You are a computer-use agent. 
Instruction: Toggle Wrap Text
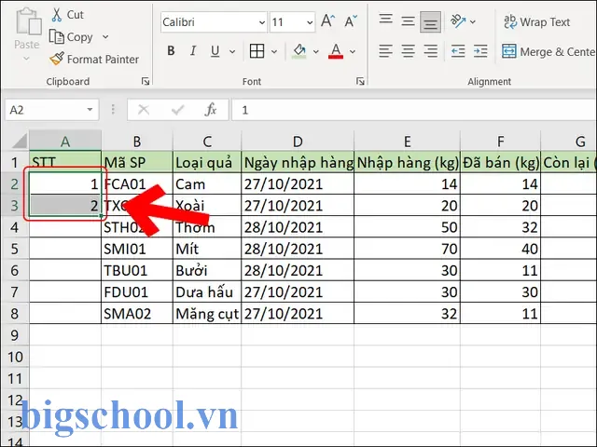(536, 22)
